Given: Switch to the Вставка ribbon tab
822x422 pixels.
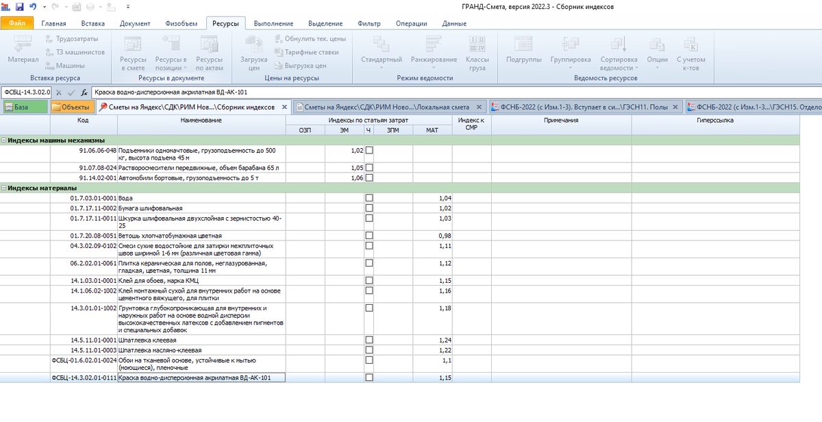Looking at the screenshot, I should (92, 23).
